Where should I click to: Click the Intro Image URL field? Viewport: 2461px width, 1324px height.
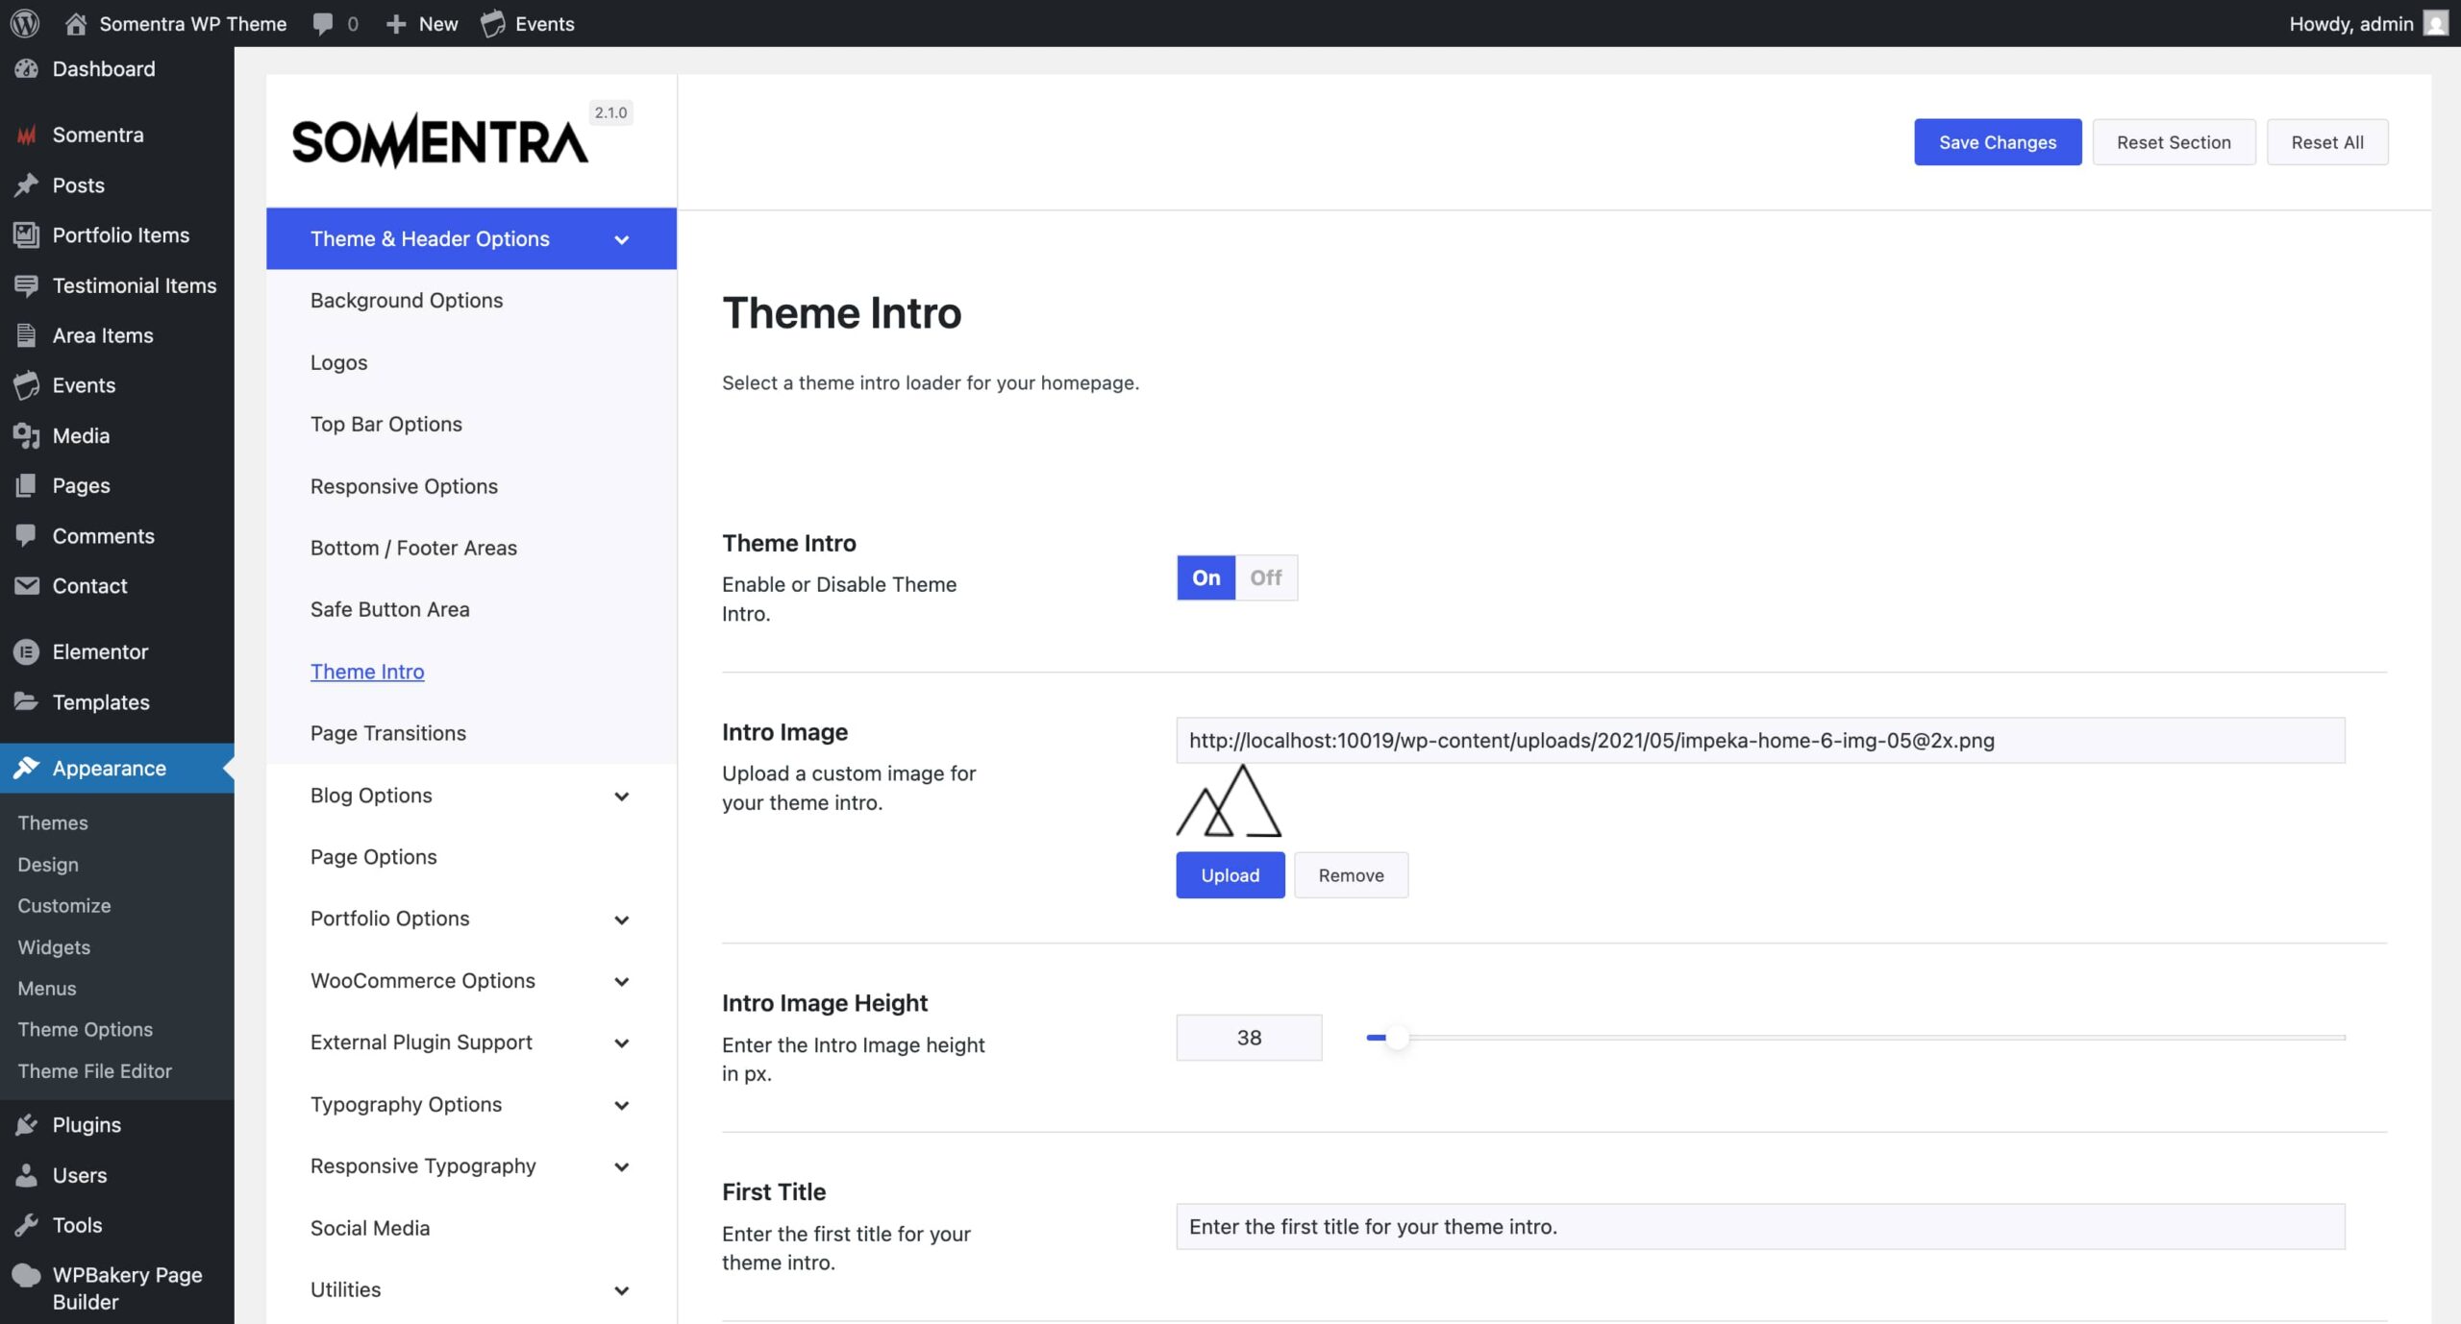1760,741
